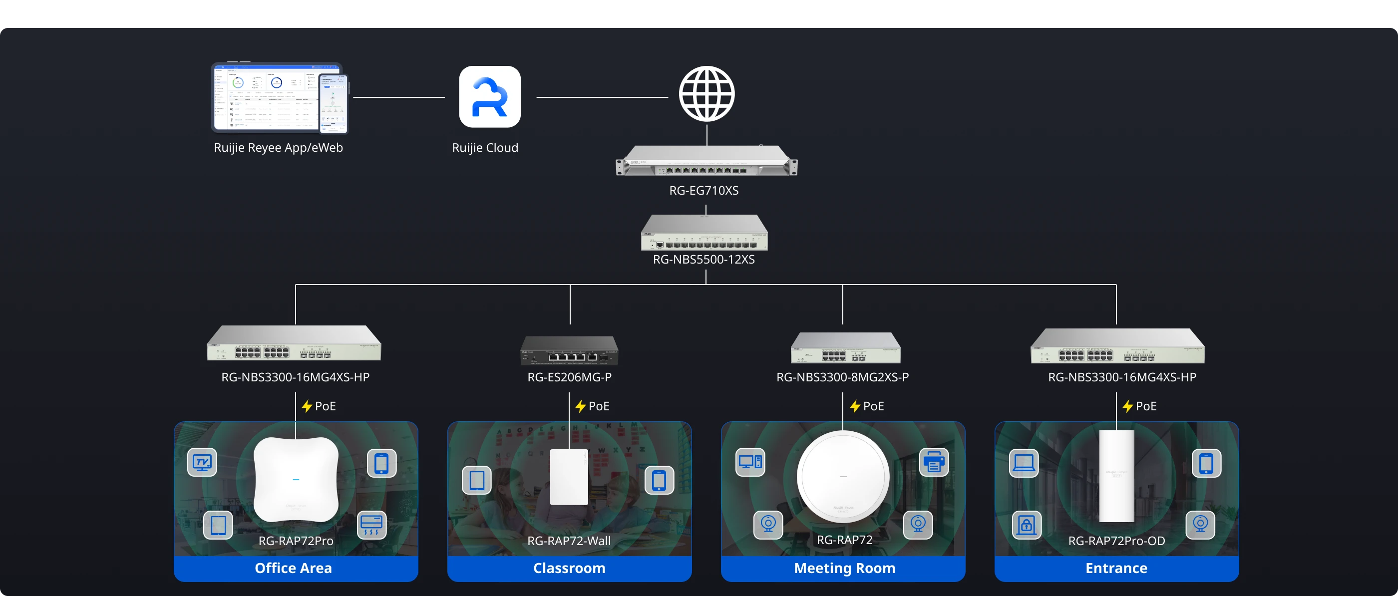The image size is (1398, 596).
Task: Select the RG-EG710XS gateway device image
Action: [x=706, y=160]
